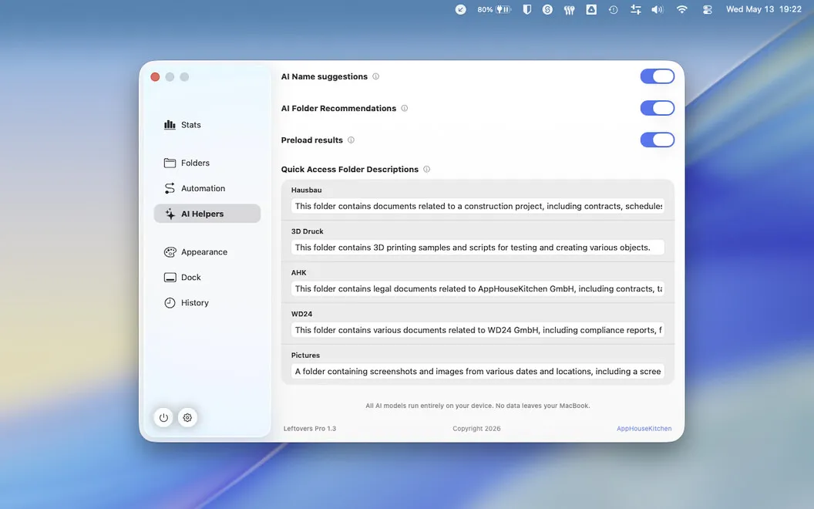814x509 pixels.
Task: Close the Leftovers settings window
Action: [x=155, y=77]
